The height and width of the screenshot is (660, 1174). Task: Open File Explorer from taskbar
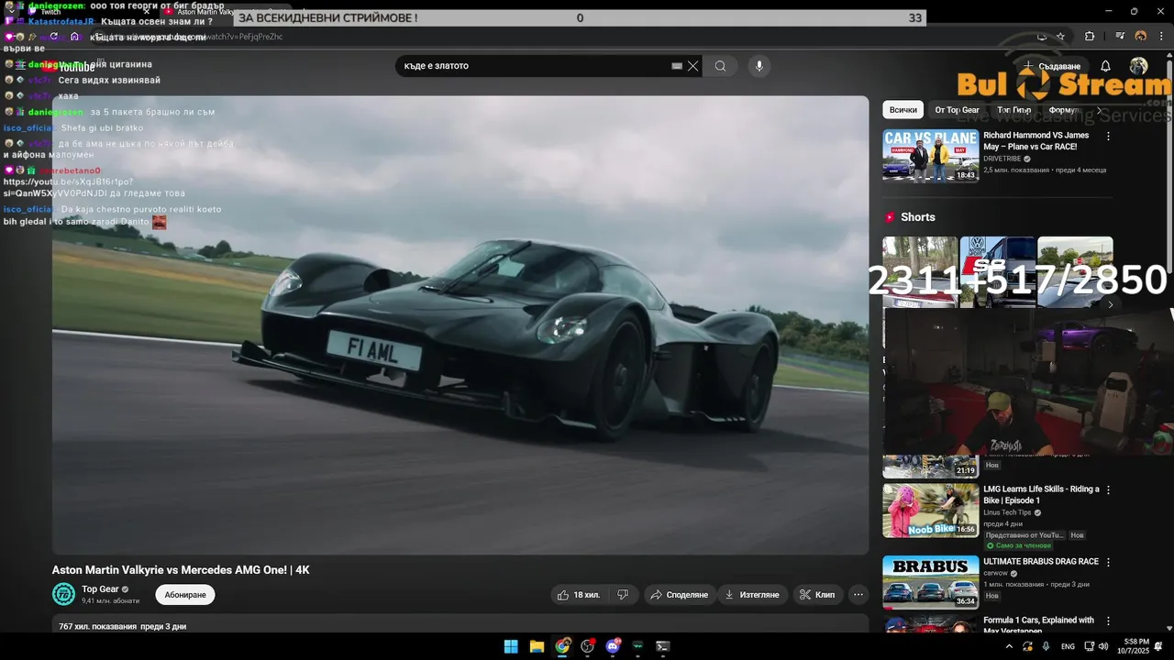pos(537,646)
